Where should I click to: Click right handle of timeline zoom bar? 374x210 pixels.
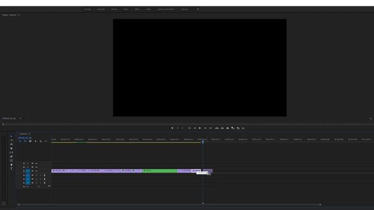tap(320, 204)
